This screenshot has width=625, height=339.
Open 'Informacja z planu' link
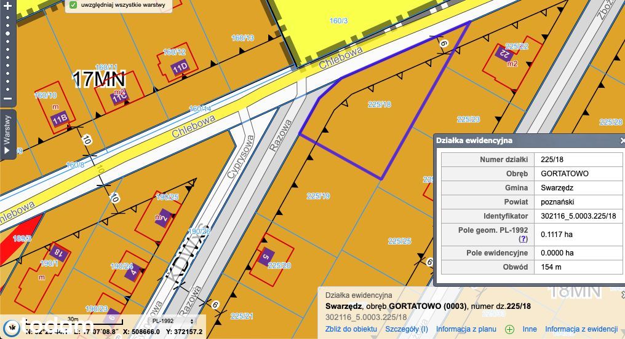tap(466, 329)
